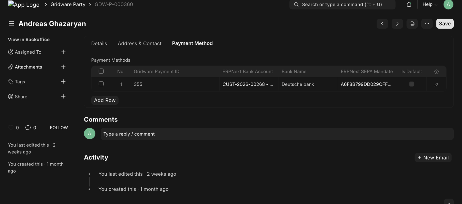The height and width of the screenshot is (204, 462).
Task: Go to previous record arrow
Action: coord(382,24)
